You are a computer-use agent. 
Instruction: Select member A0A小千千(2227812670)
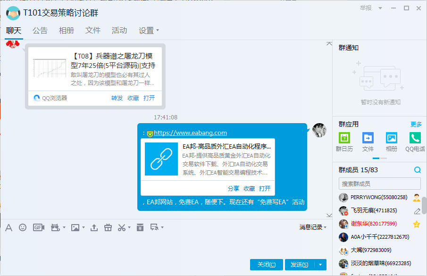pos(380,237)
